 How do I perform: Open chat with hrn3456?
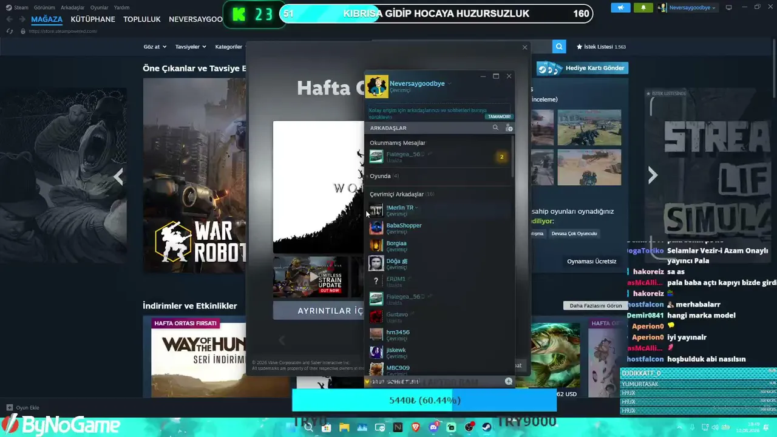439,334
